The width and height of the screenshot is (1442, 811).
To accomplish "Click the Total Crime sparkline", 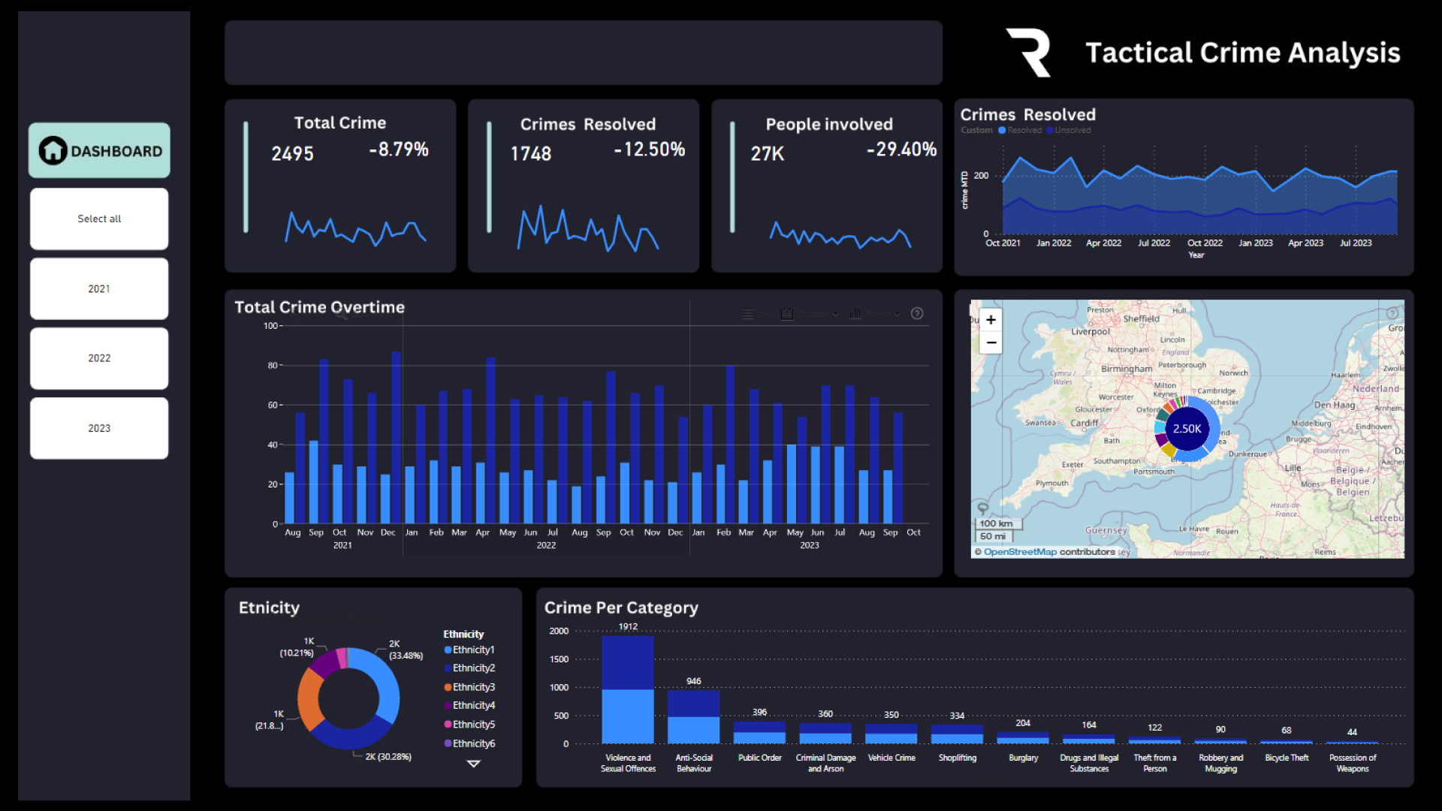I will (x=356, y=230).
